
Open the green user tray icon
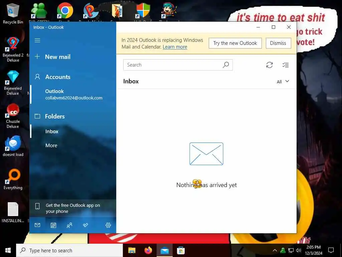pos(283,250)
